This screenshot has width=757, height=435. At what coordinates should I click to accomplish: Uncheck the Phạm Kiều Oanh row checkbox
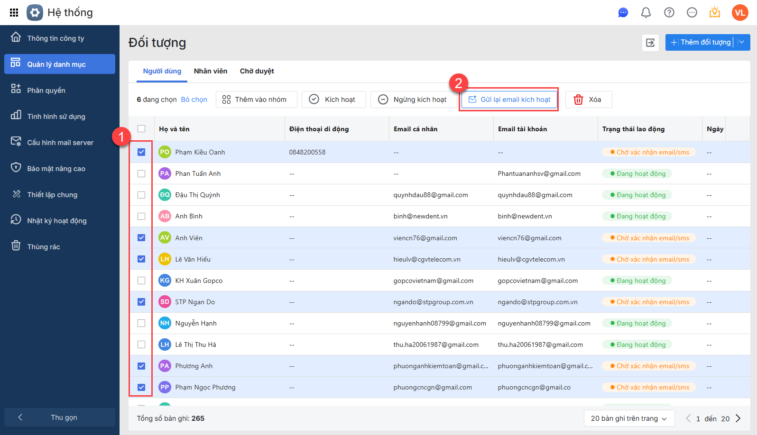pyautogui.click(x=141, y=152)
